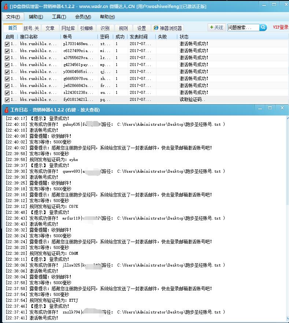The height and width of the screenshot is (323, 289).
Task: Sort by 启用 column header
Action: point(10,37)
